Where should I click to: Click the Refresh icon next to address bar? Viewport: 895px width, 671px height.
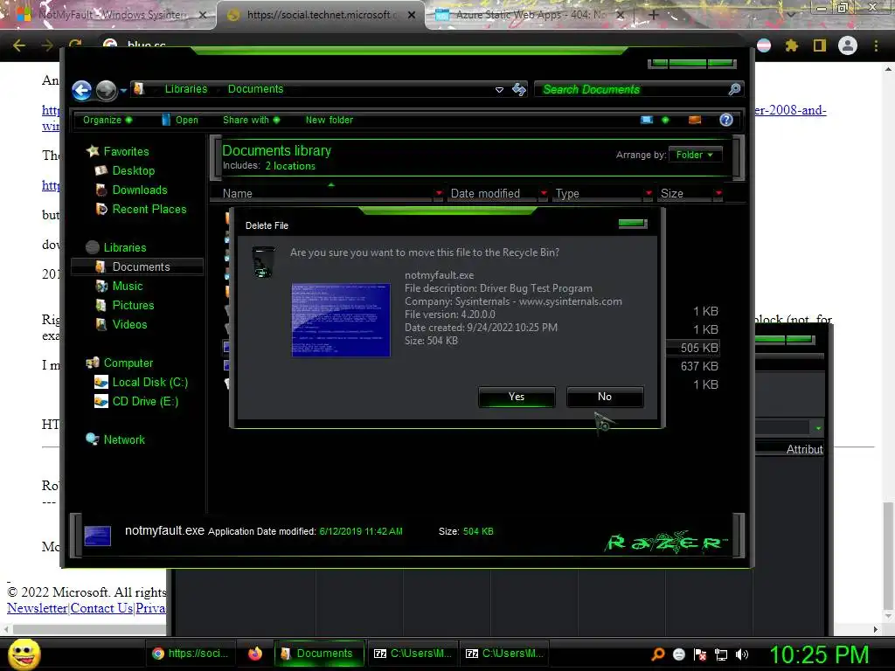(x=519, y=89)
